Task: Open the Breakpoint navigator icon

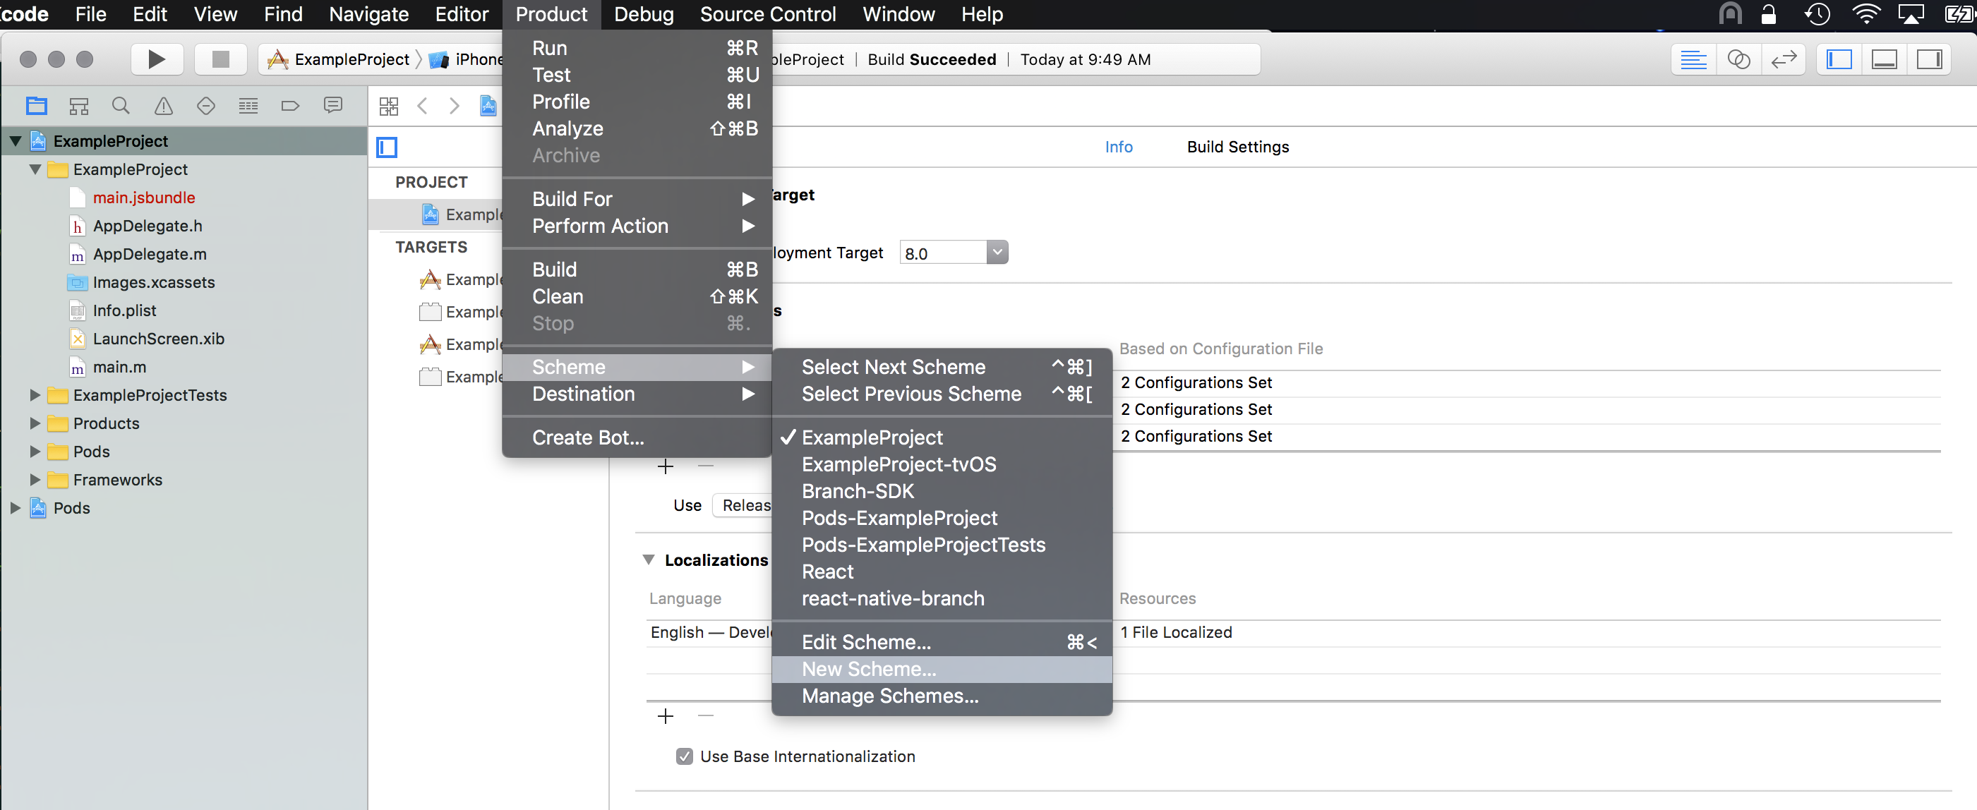Action: (x=289, y=106)
